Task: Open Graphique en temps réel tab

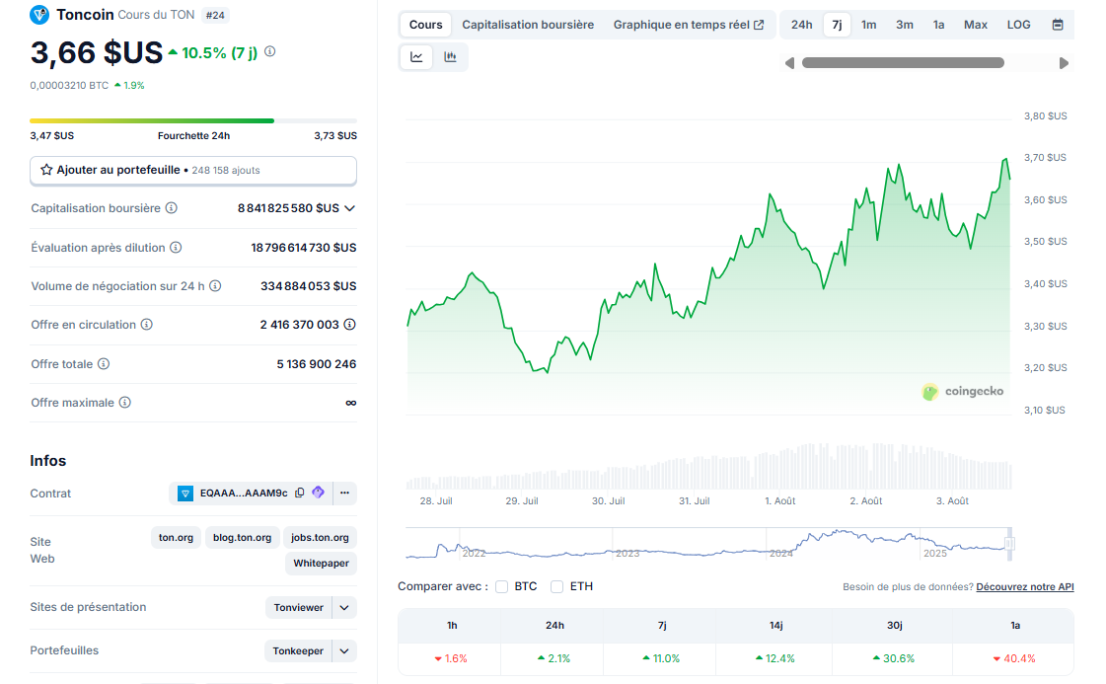Action: click(689, 25)
